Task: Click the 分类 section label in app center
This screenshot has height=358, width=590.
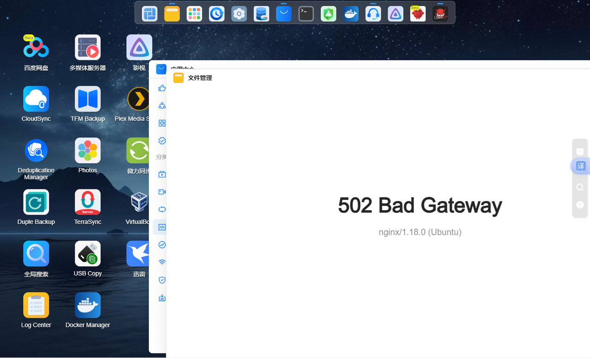Action: tap(161, 157)
